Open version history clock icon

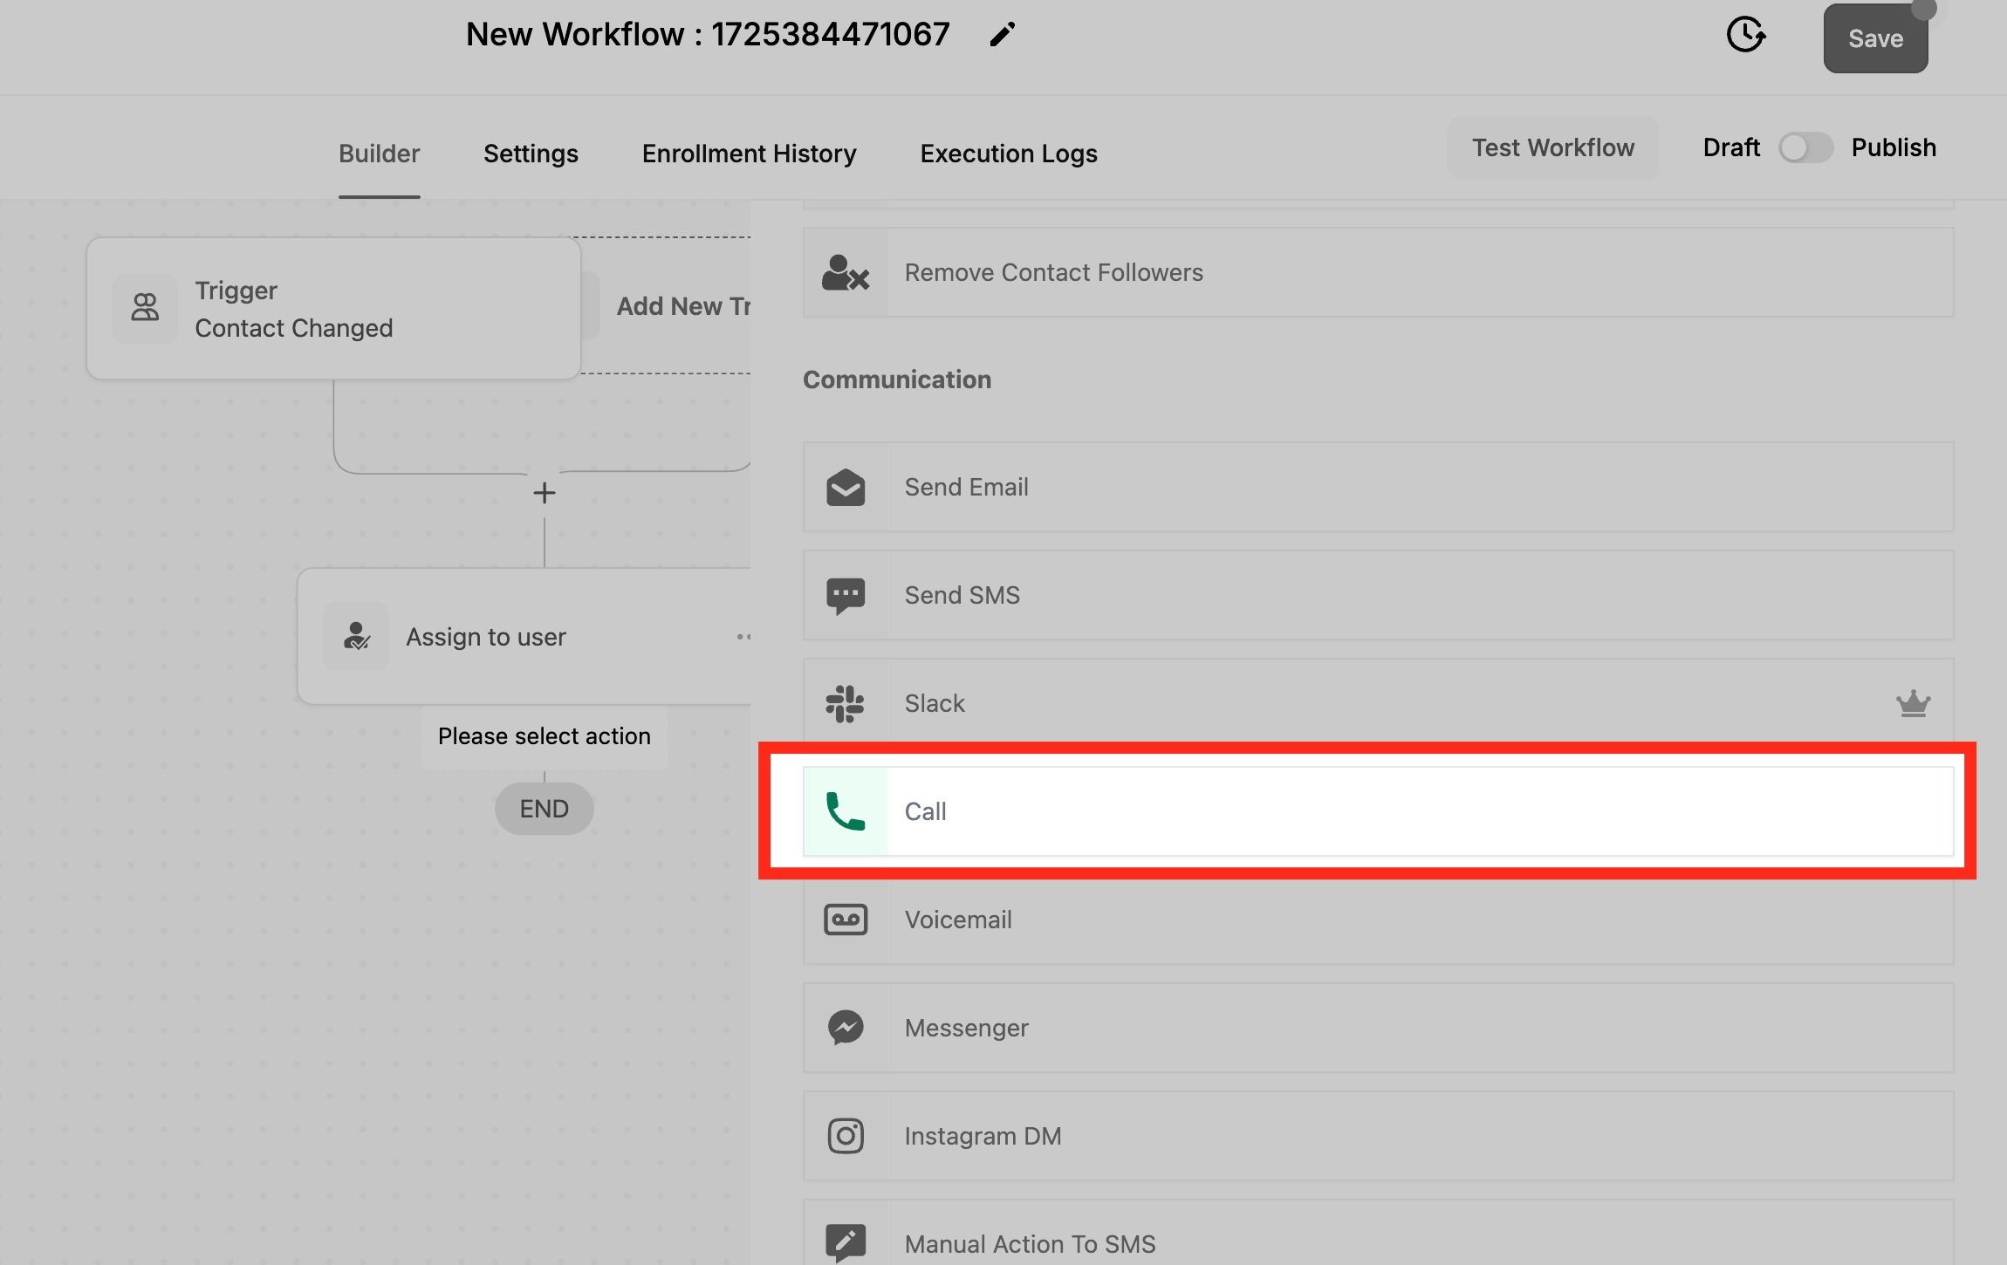[1745, 35]
